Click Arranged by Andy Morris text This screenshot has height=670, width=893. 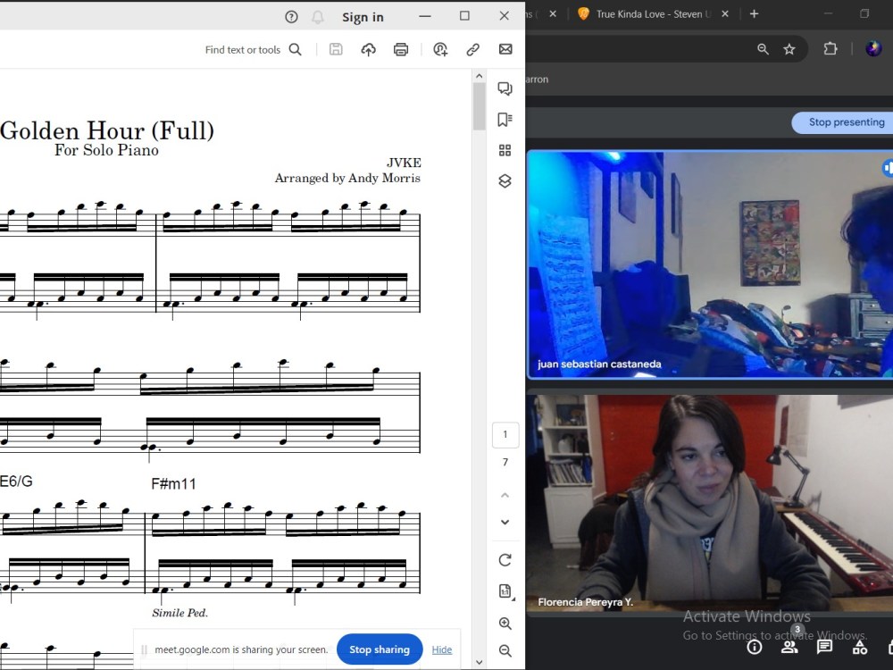tap(347, 179)
